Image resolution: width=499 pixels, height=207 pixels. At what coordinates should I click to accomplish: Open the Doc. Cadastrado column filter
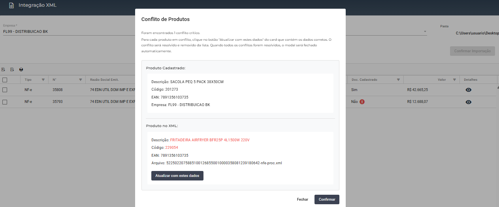coord(398,80)
